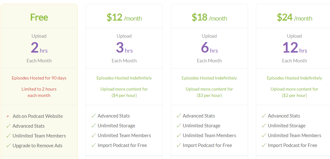Click checkmark for Import Podcast for Free in $12 plan
Screen dimensions: 330x159
[94, 145]
